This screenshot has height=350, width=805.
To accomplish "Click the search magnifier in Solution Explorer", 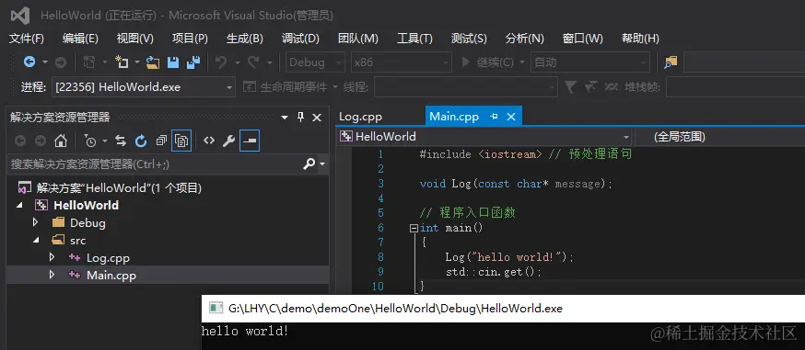I will (x=309, y=164).
